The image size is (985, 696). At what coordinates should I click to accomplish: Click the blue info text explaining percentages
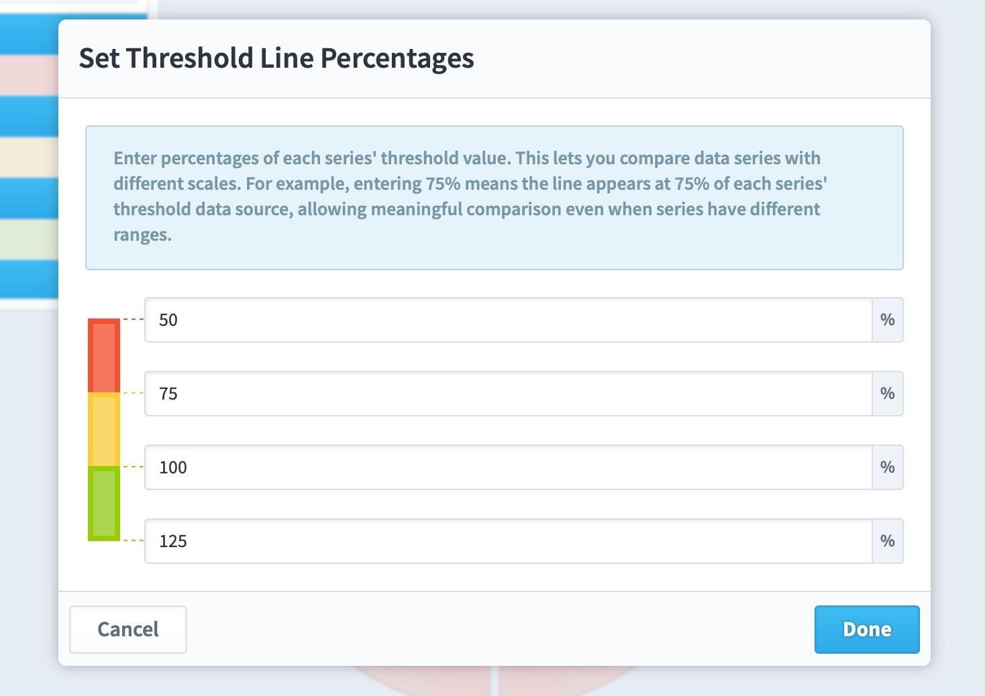click(x=470, y=196)
